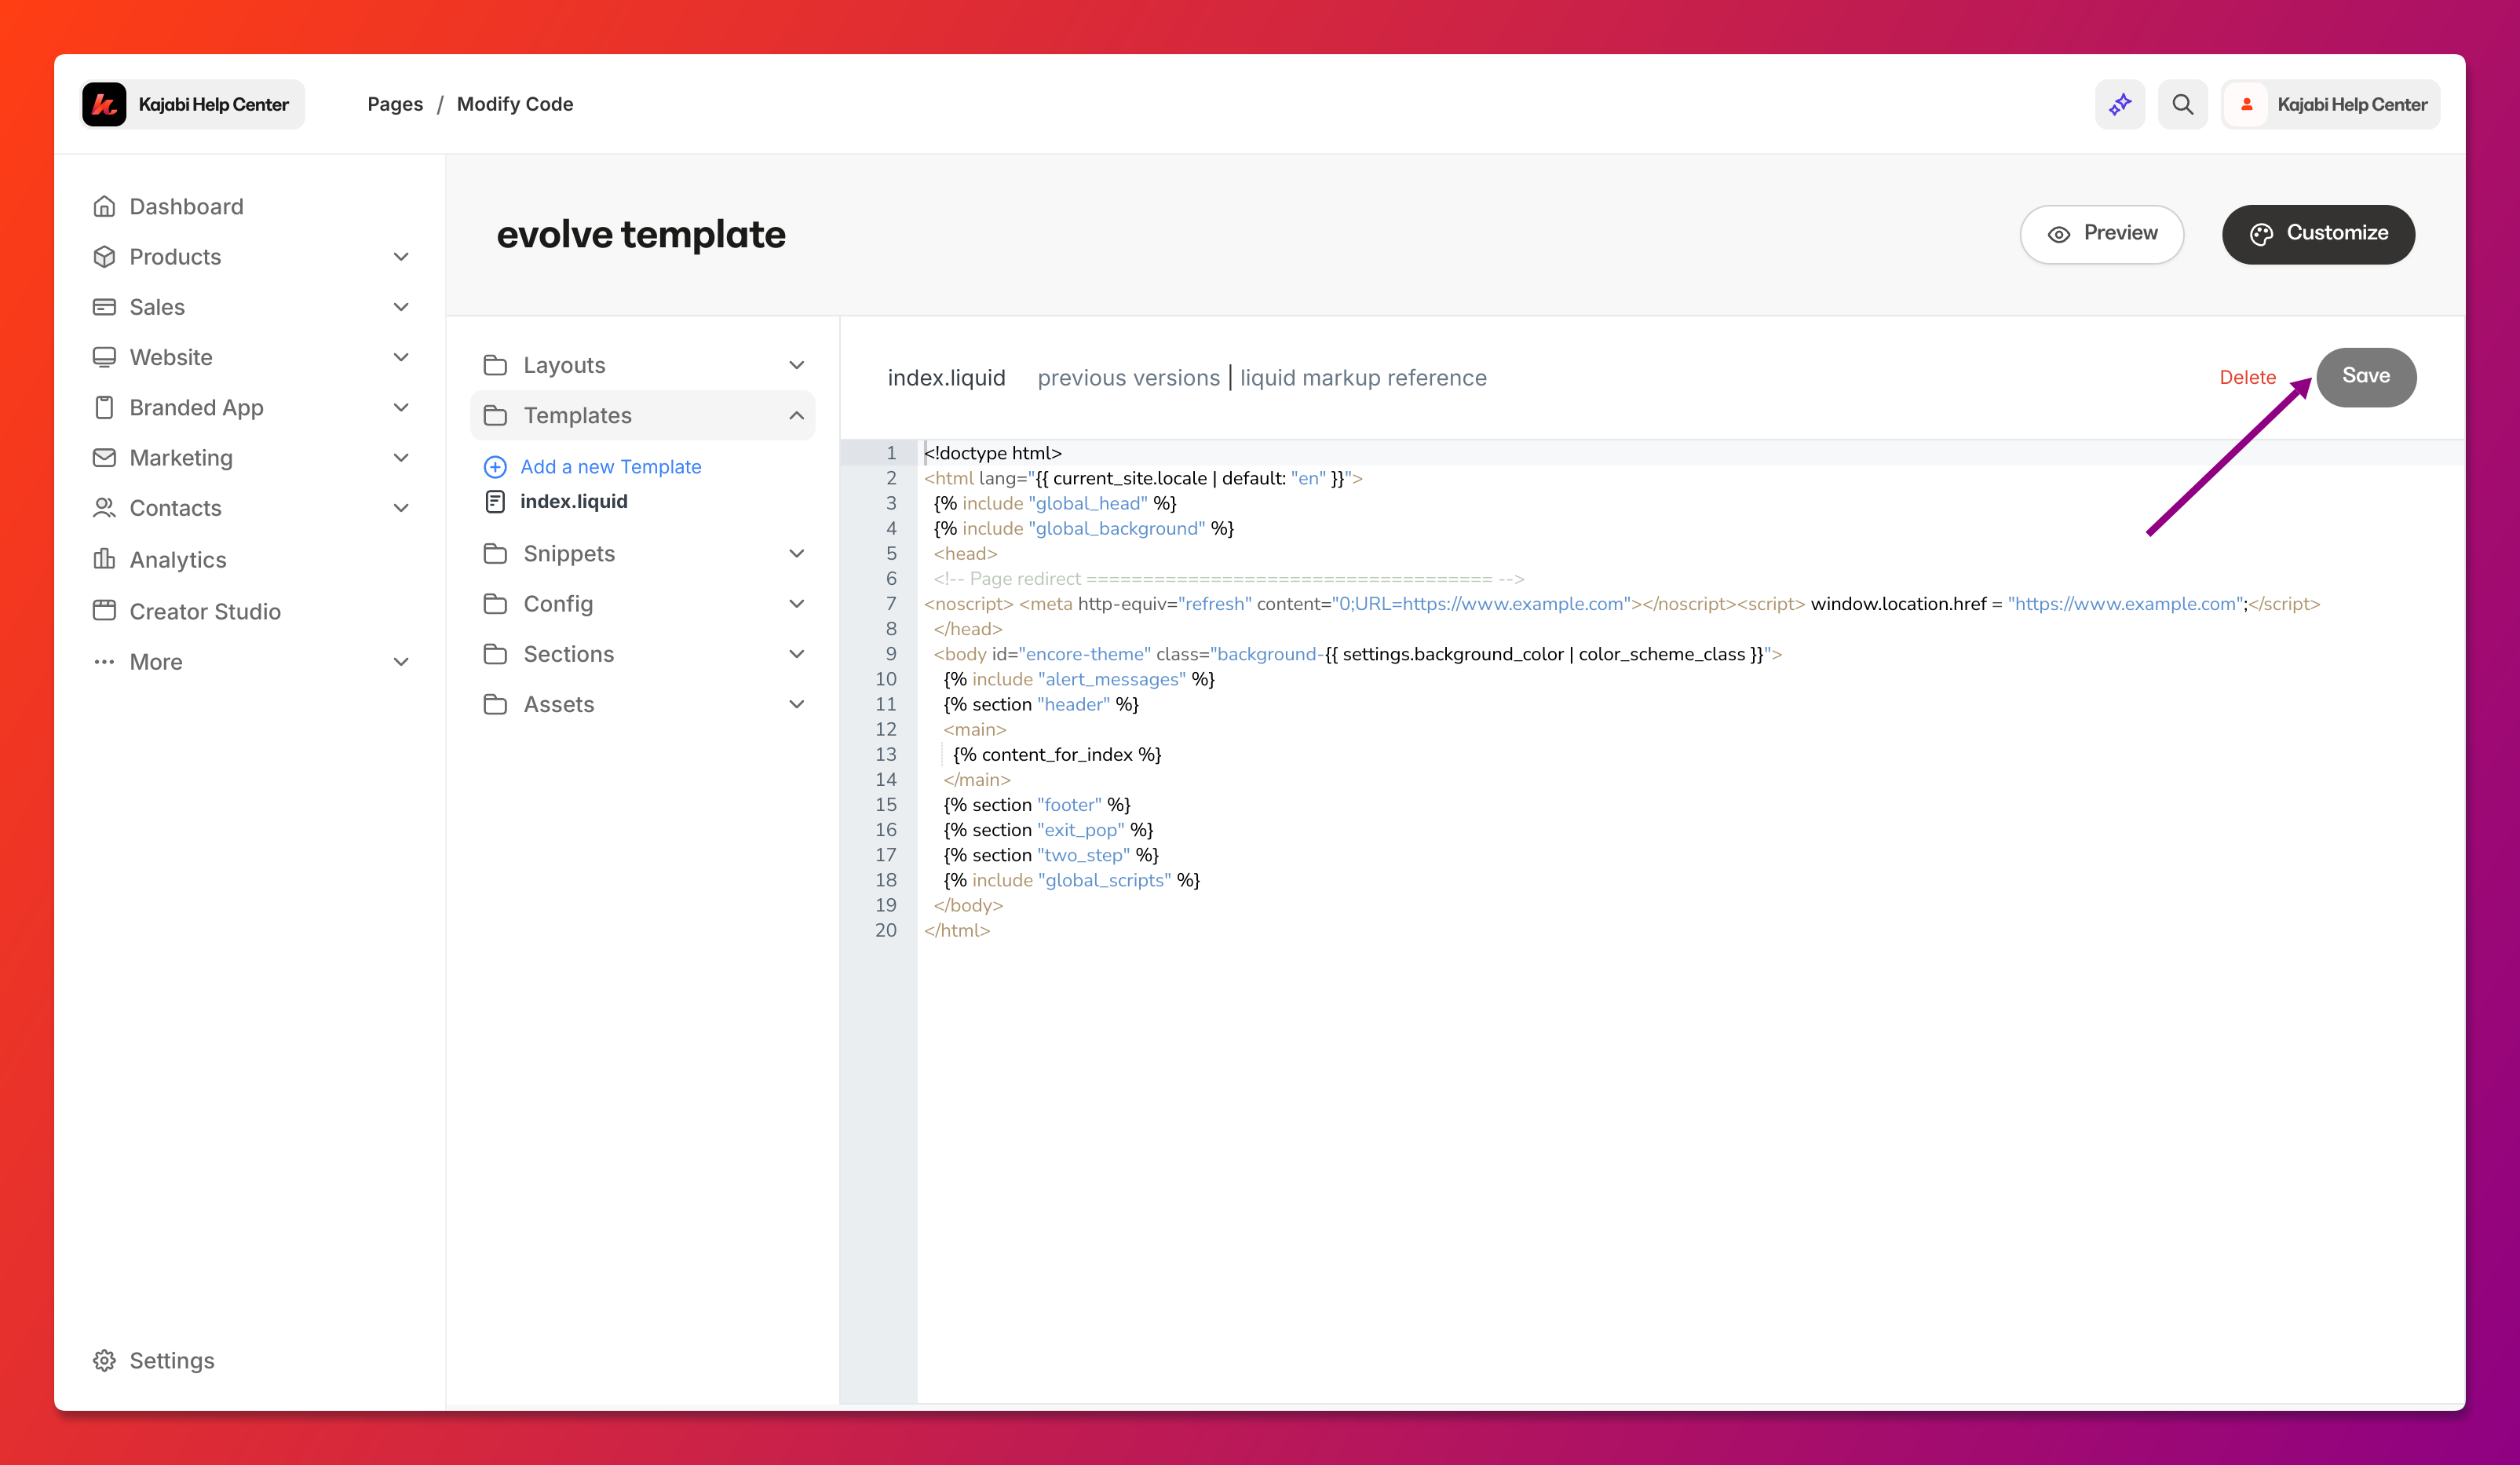Viewport: 2520px width, 1465px height.
Task: Click the Products box icon
Action: click(x=104, y=256)
